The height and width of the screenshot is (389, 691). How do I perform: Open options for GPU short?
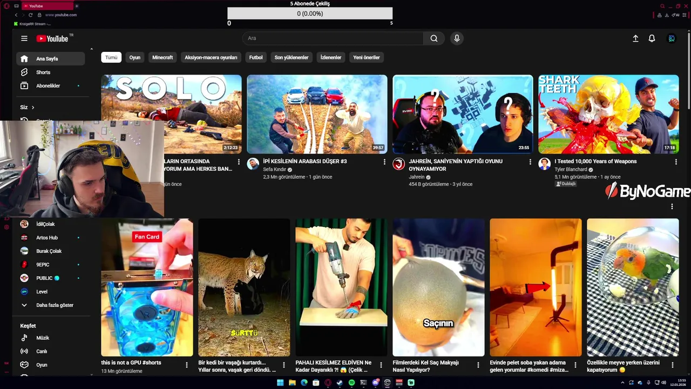tap(187, 365)
